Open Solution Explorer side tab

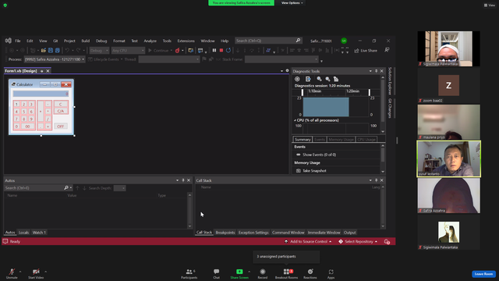point(390,81)
